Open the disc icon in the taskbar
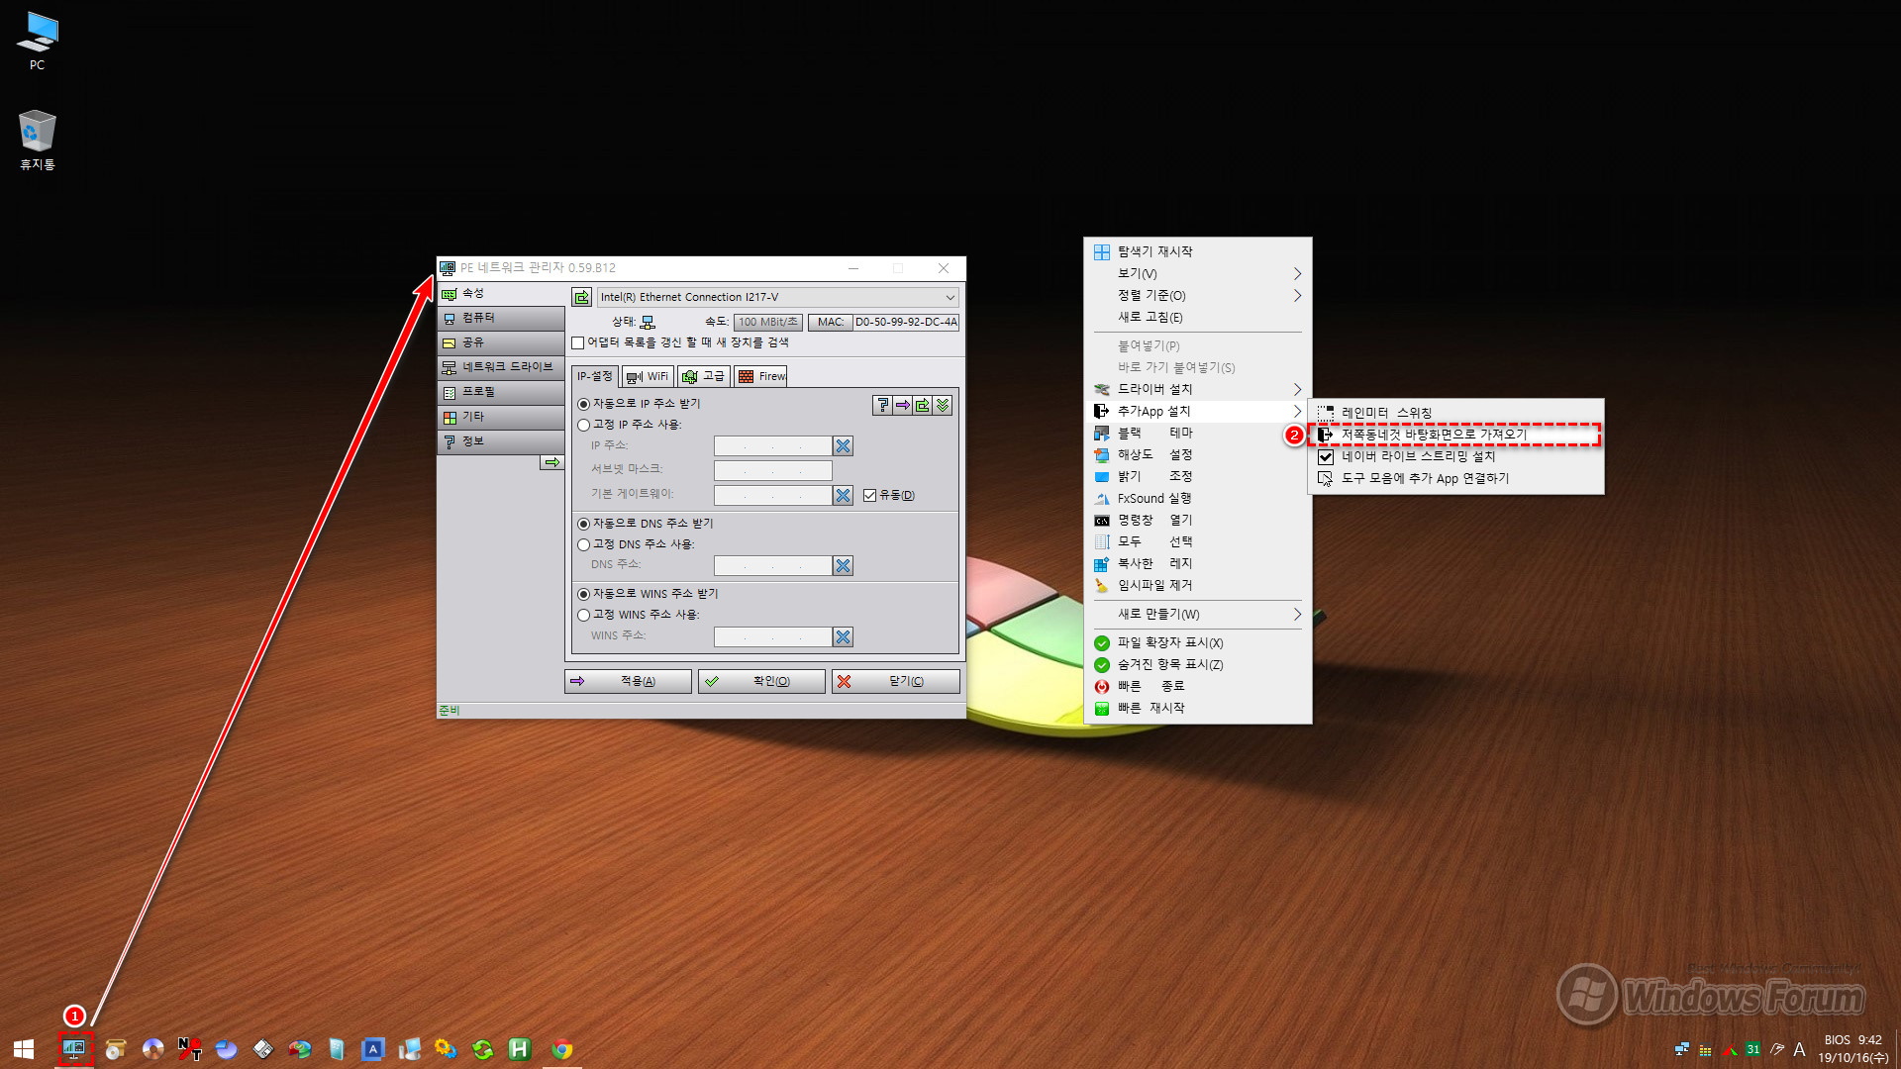1901x1069 pixels. 152,1049
